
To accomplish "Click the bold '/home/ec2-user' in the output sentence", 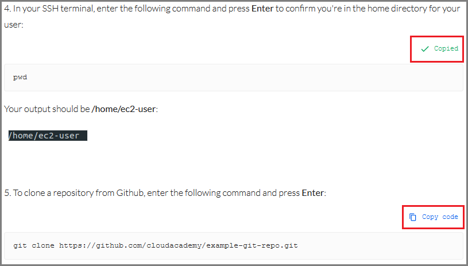I will pyautogui.click(x=123, y=109).
